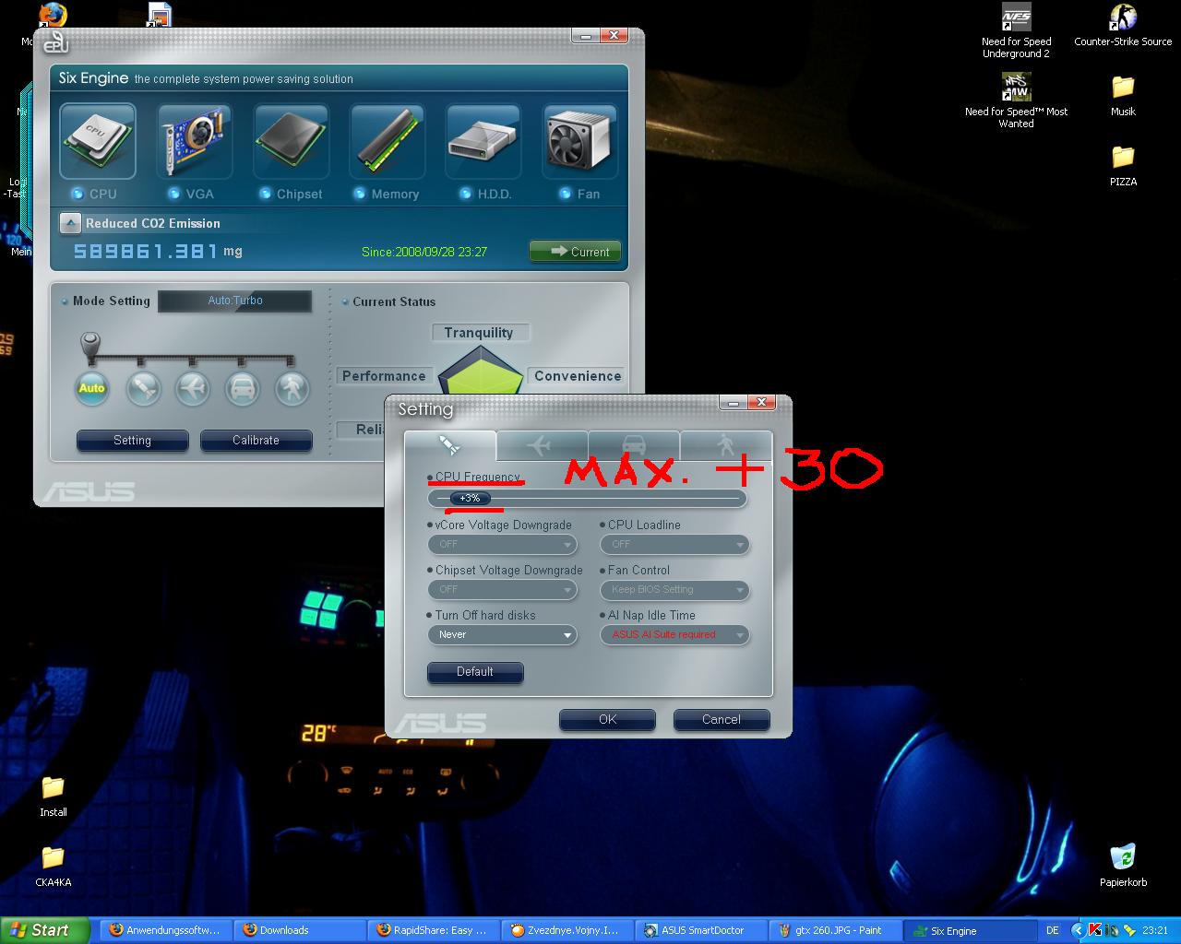
Task: Open the vCore Voltage Downgrade dropdown
Action: [x=502, y=545]
